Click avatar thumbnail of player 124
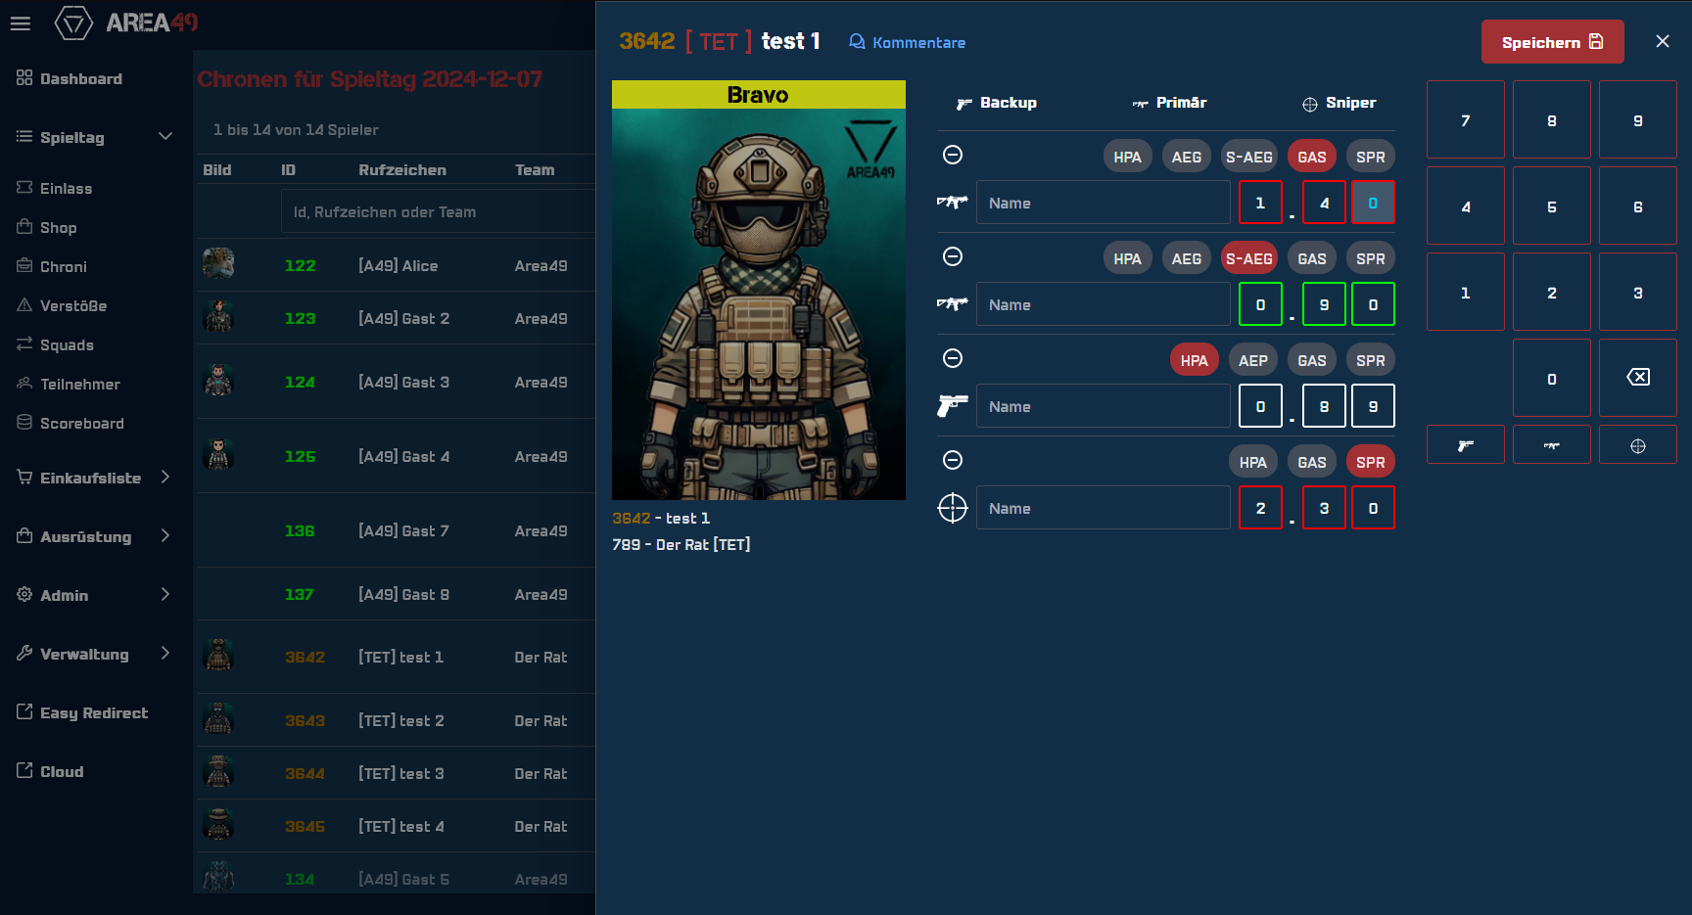 point(218,381)
